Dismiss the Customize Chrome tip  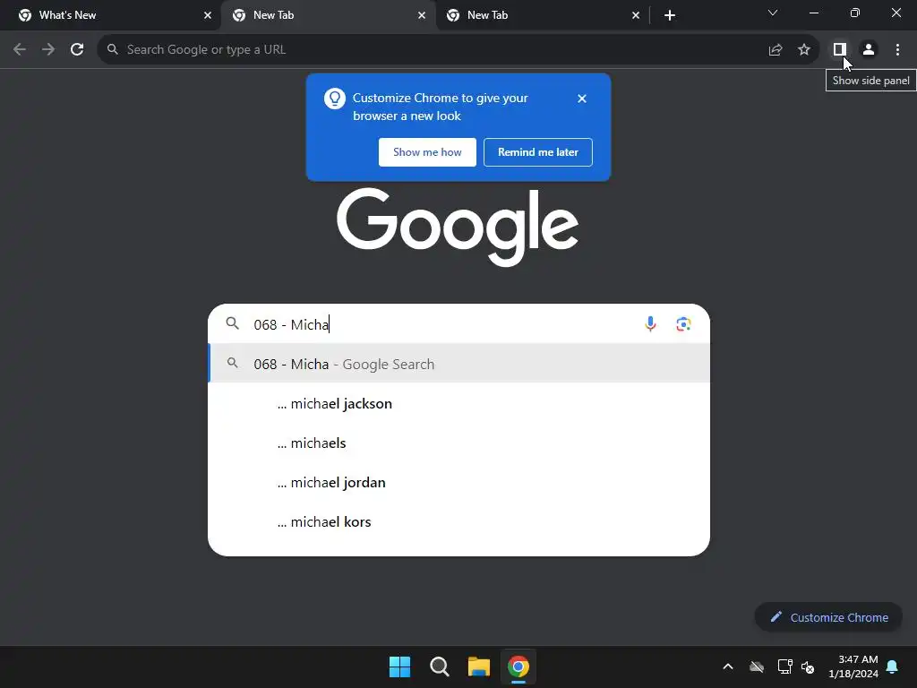point(581,99)
